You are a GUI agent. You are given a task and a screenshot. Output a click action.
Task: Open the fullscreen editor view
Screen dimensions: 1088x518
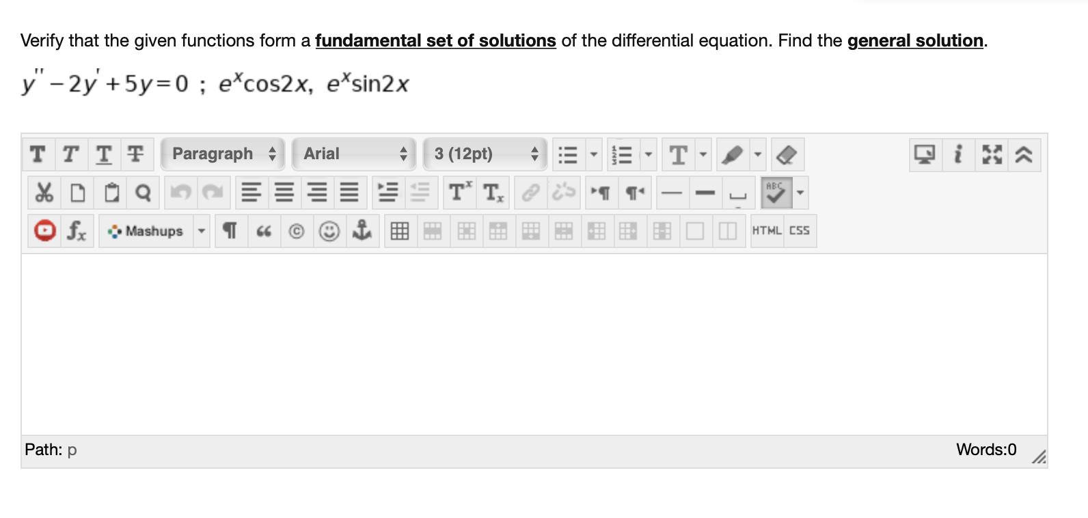tap(990, 155)
